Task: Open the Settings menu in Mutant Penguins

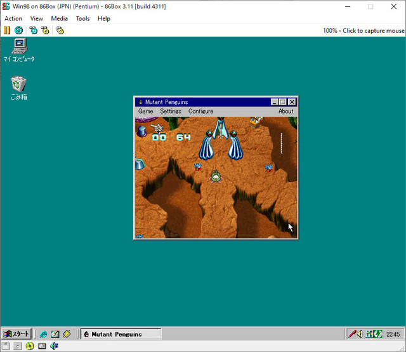Action: pyautogui.click(x=171, y=111)
